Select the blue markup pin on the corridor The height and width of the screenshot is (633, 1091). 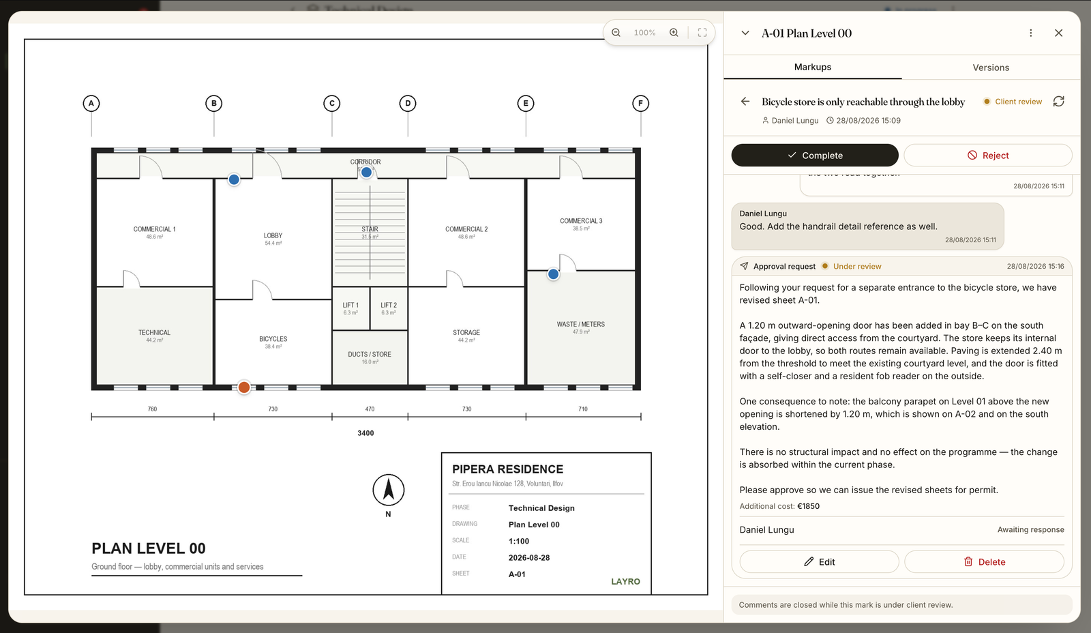(366, 172)
